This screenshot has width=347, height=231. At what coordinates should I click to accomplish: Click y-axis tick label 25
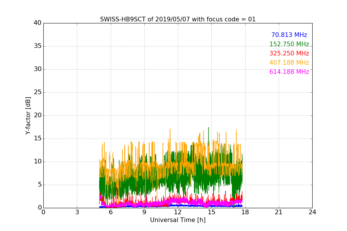point(38,92)
